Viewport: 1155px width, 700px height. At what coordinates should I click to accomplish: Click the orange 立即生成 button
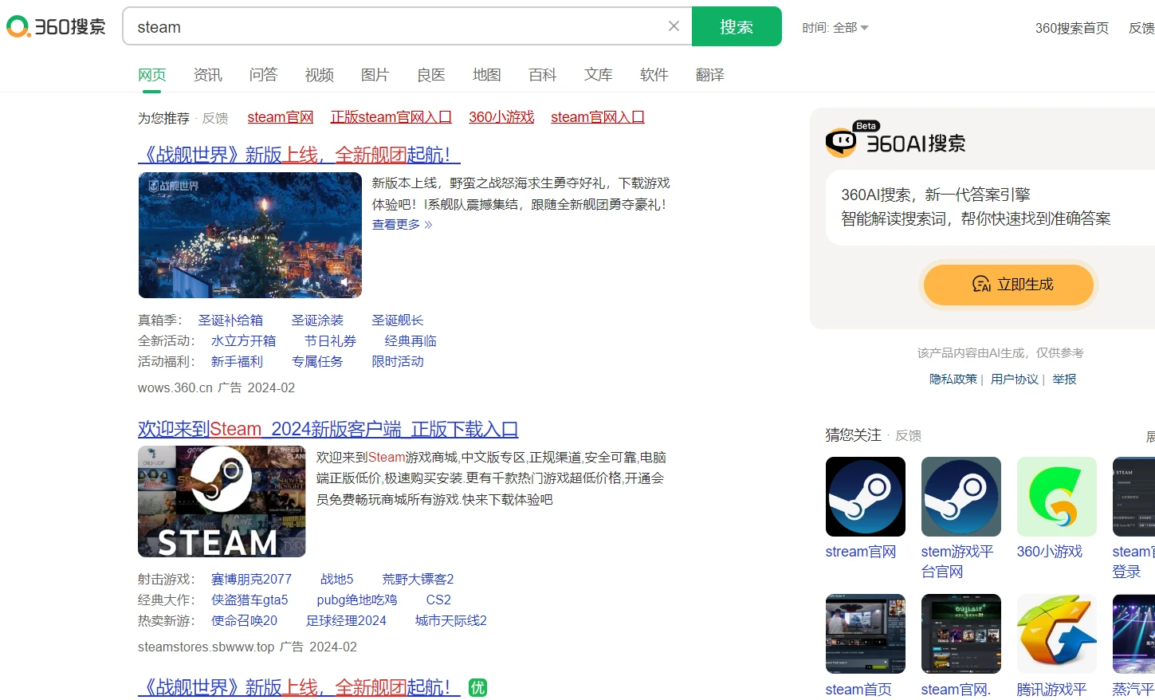pos(1008,285)
